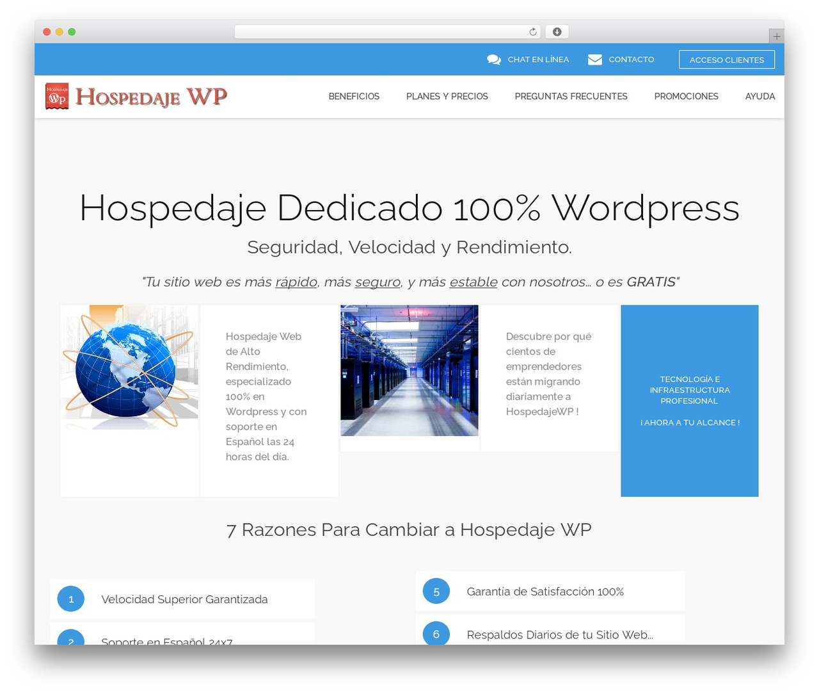
Task: Click the browser reload icon
Action: [533, 32]
